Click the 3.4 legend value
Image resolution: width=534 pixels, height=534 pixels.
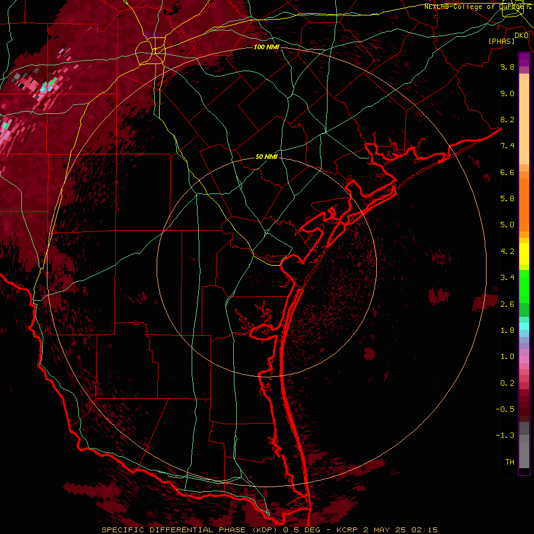(x=507, y=278)
